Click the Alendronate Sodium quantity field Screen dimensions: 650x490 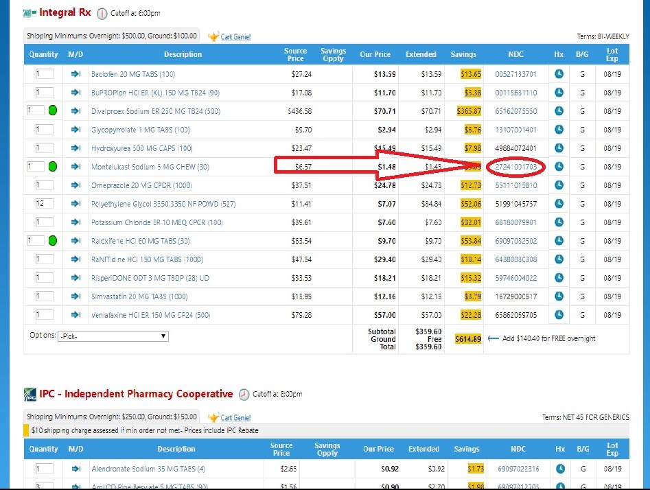tap(44, 469)
